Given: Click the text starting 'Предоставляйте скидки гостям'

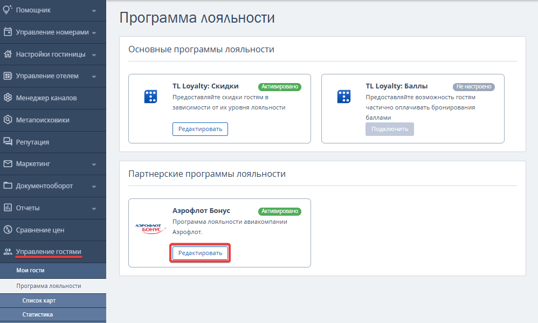Looking at the screenshot, I should 229,102.
